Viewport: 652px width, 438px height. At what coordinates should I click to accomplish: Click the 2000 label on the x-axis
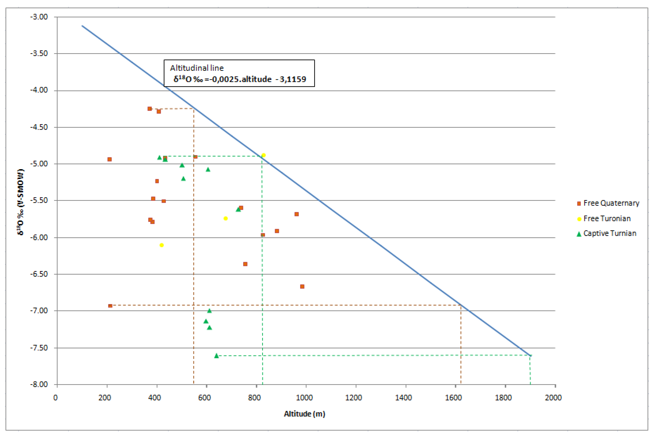pos(553,398)
